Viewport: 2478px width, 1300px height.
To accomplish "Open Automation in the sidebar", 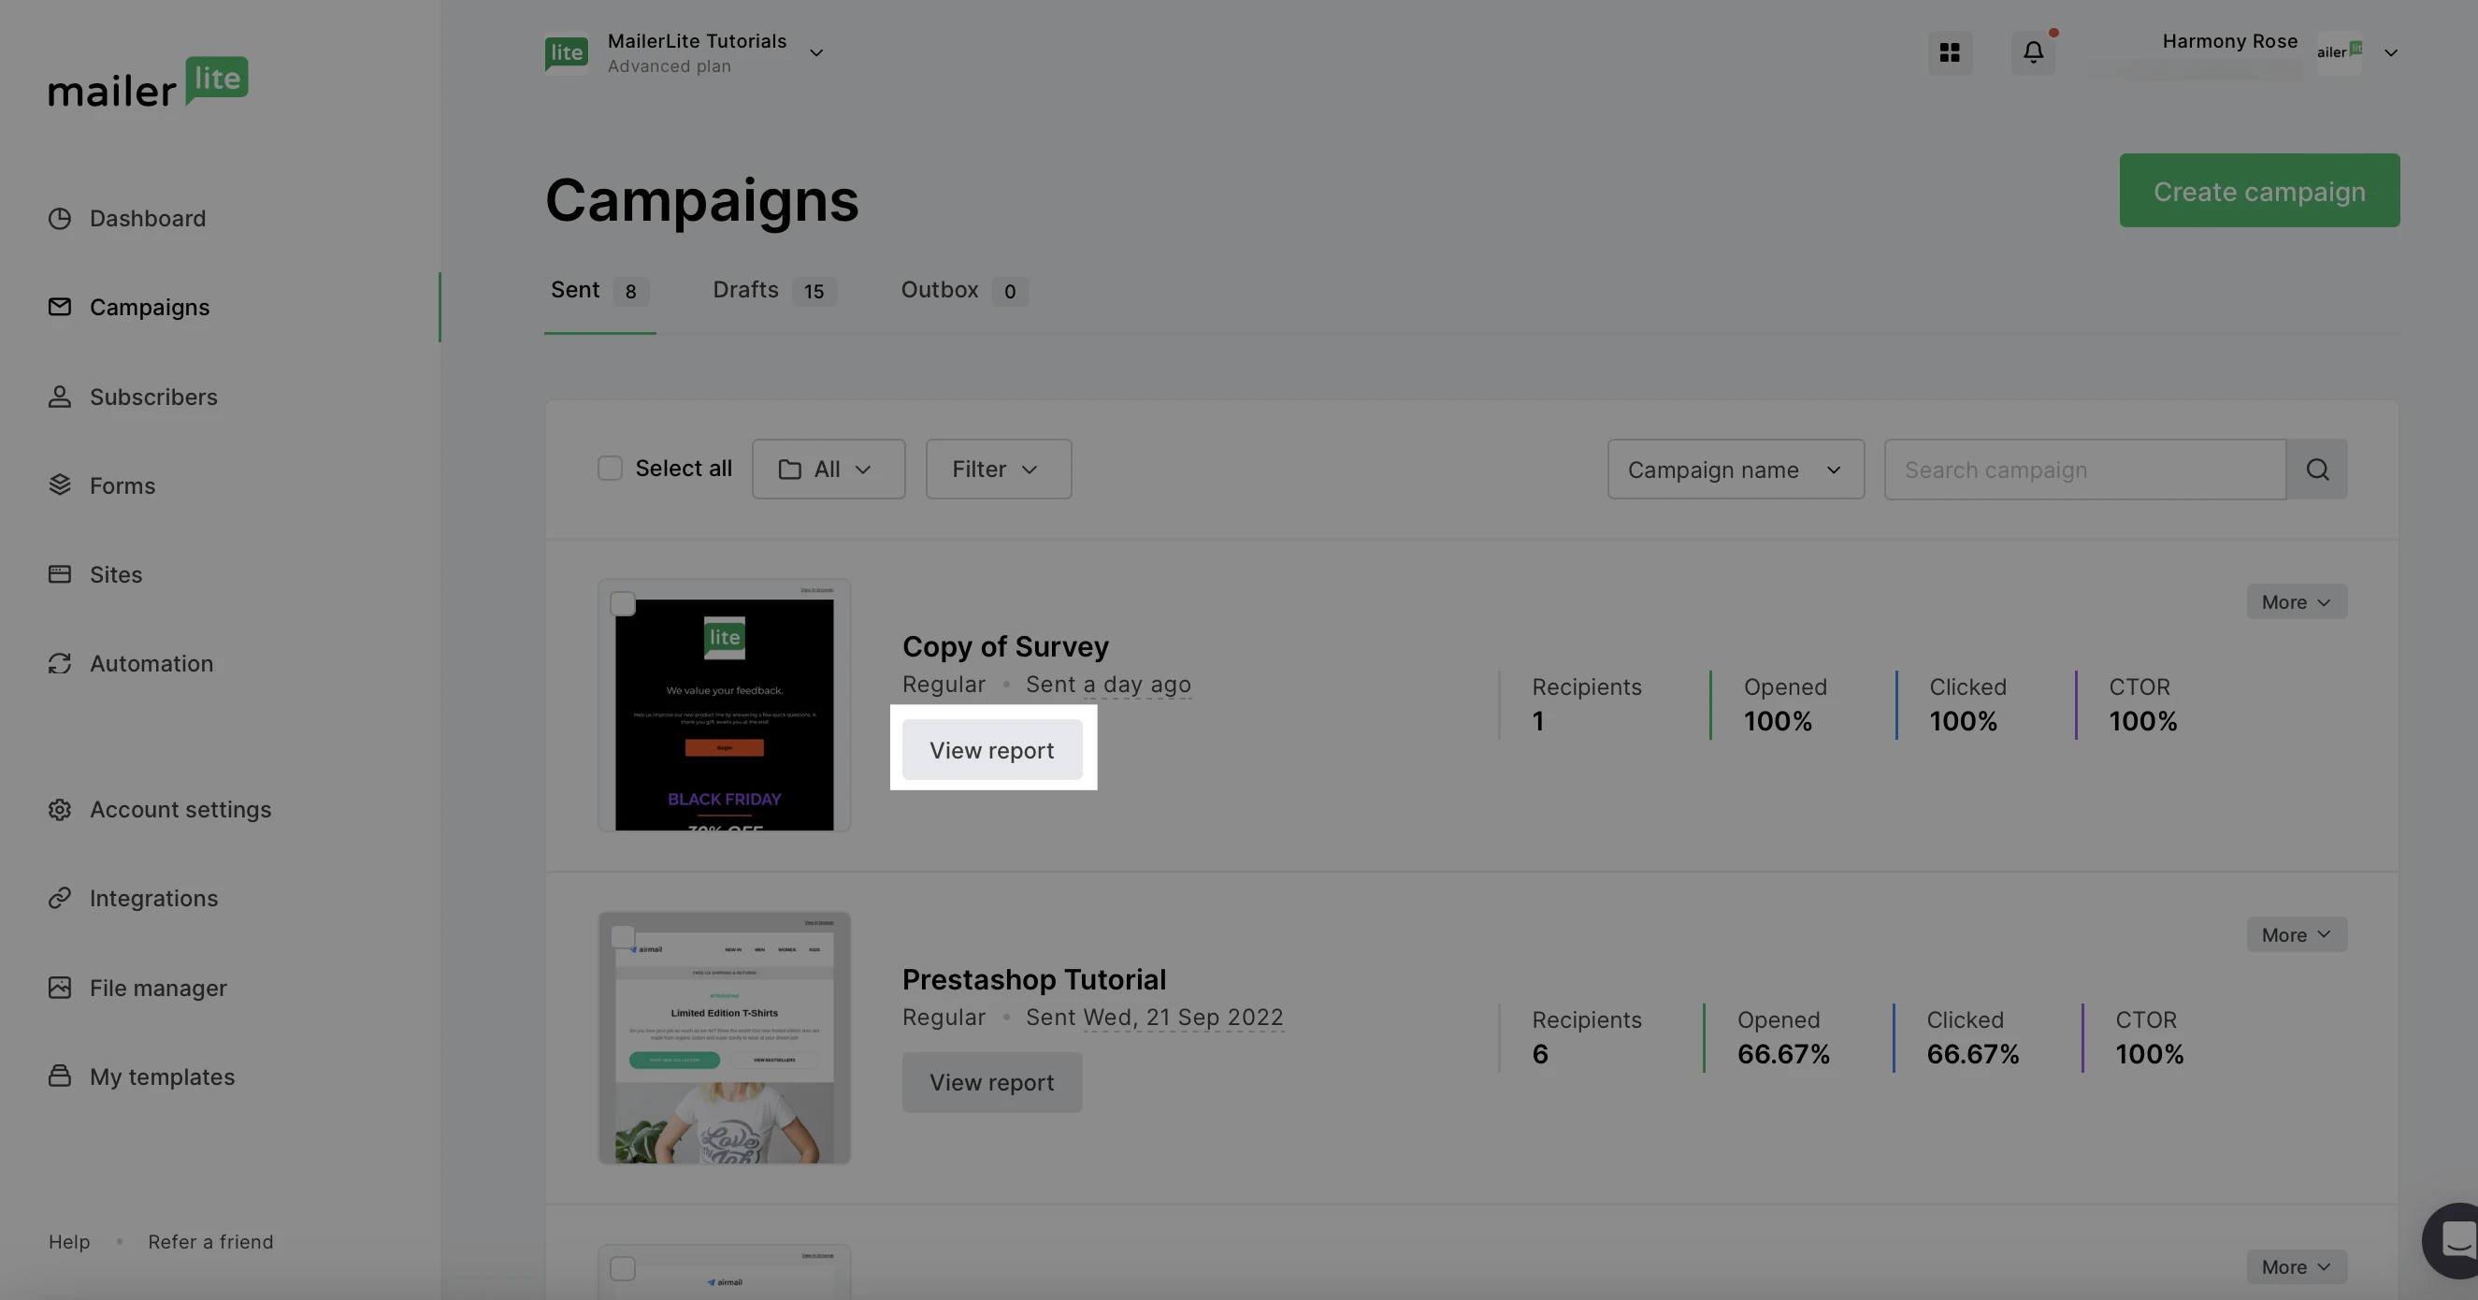I will click(131, 663).
